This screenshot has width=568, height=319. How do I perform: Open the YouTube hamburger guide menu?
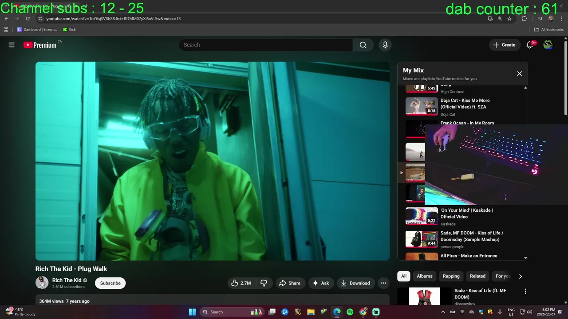12,45
